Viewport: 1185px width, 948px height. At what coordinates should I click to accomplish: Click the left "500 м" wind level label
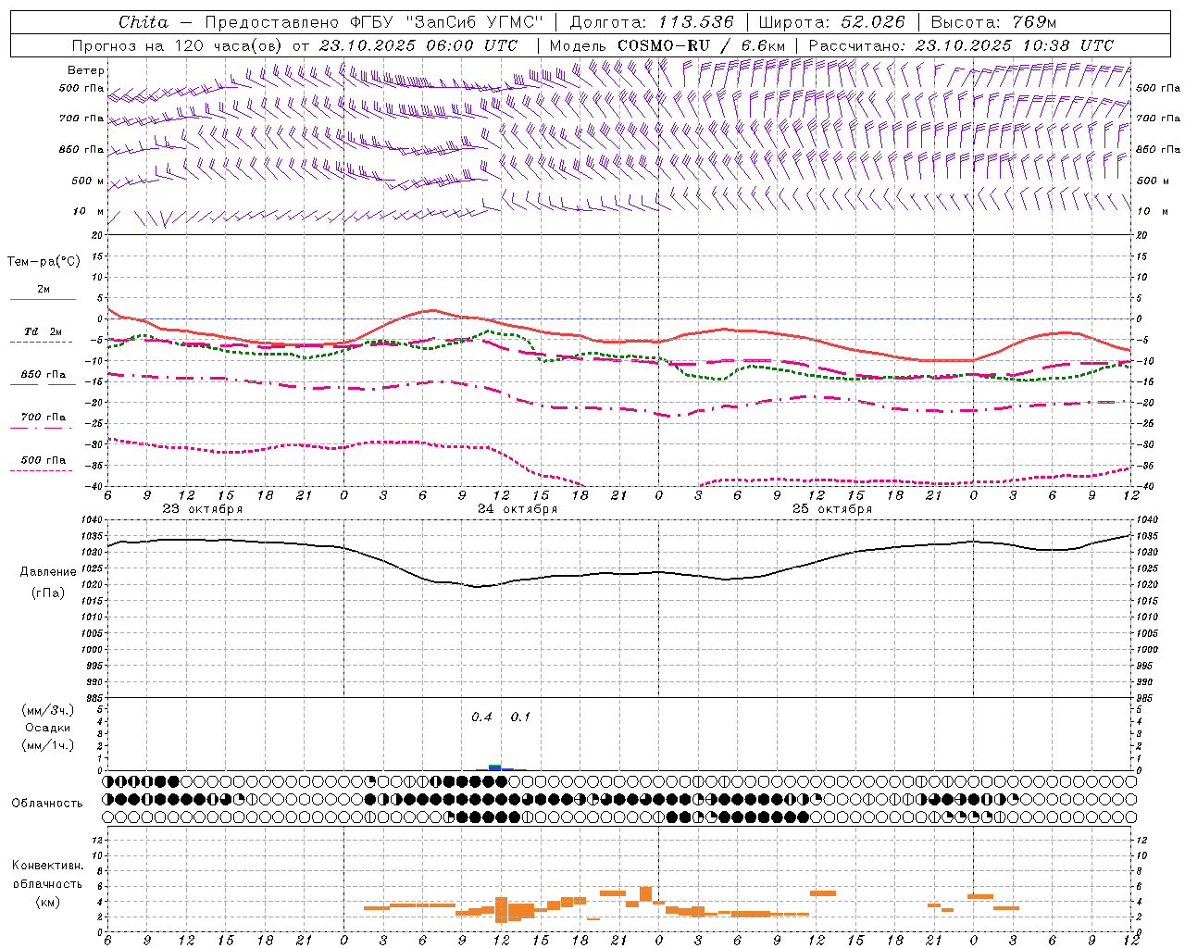(x=89, y=181)
